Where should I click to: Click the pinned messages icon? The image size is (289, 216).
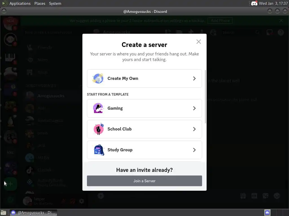click(x=191, y=32)
